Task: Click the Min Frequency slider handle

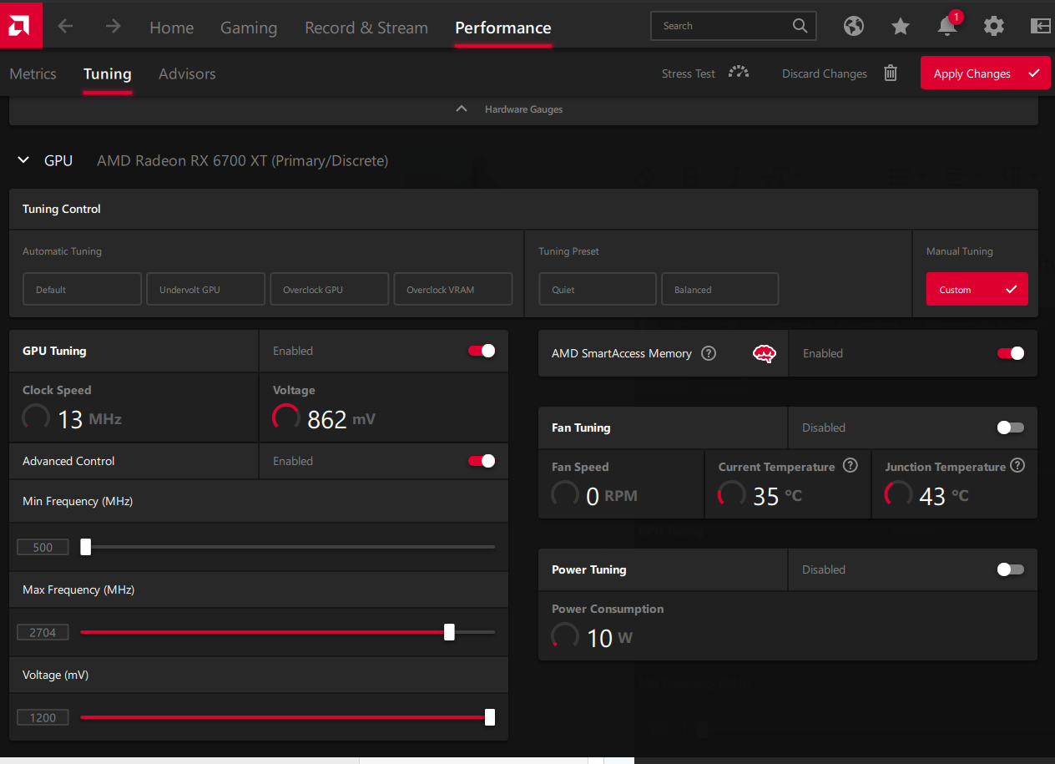Action: (85, 547)
